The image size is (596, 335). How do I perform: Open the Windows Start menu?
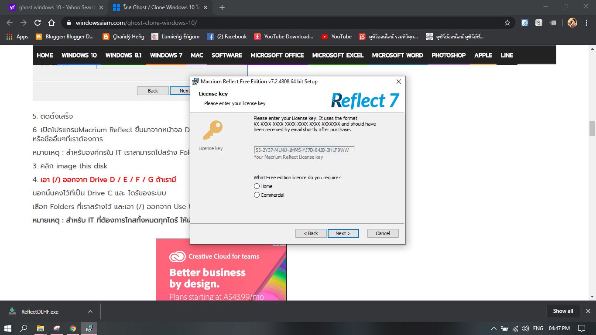8,328
